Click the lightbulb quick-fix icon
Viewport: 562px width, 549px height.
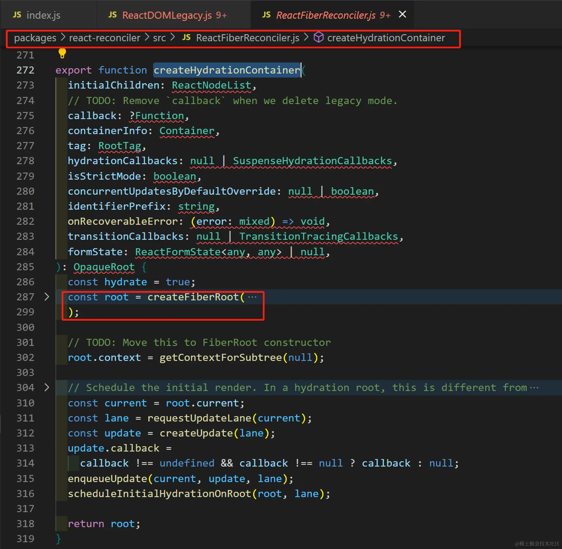click(62, 53)
